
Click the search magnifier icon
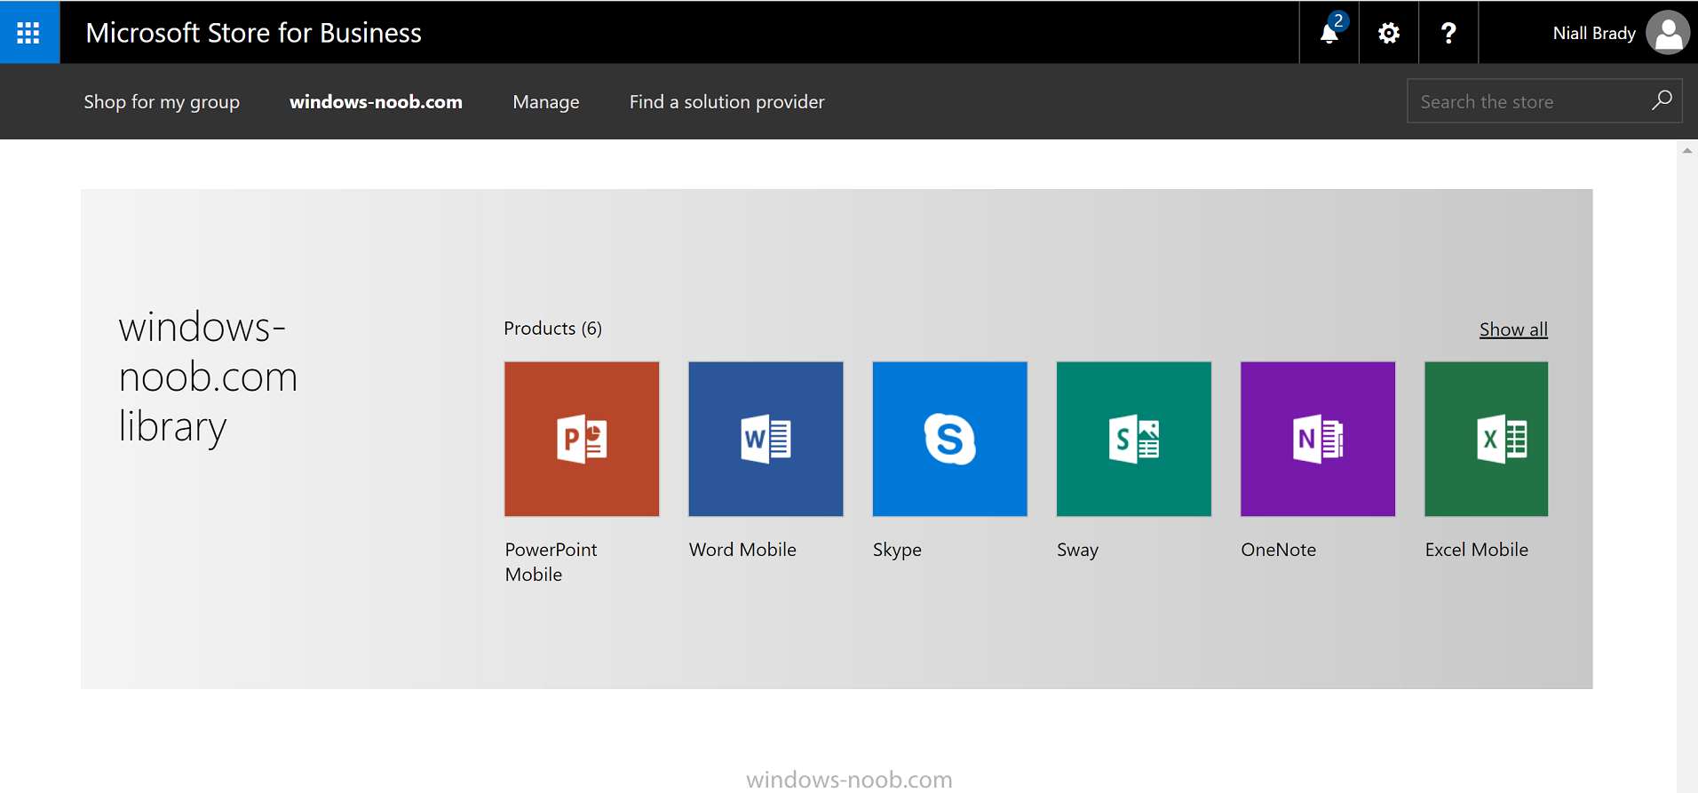1662,100
